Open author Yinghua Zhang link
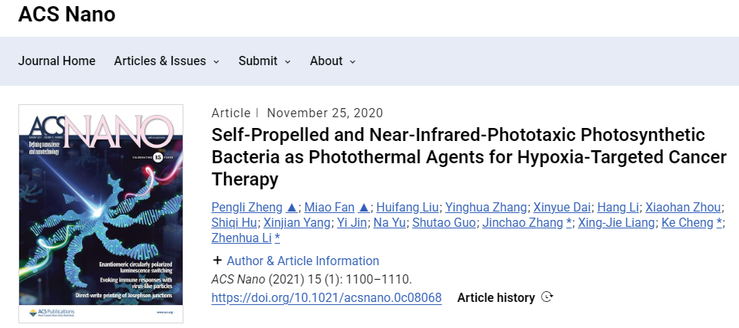The image size is (739, 328). click(486, 207)
